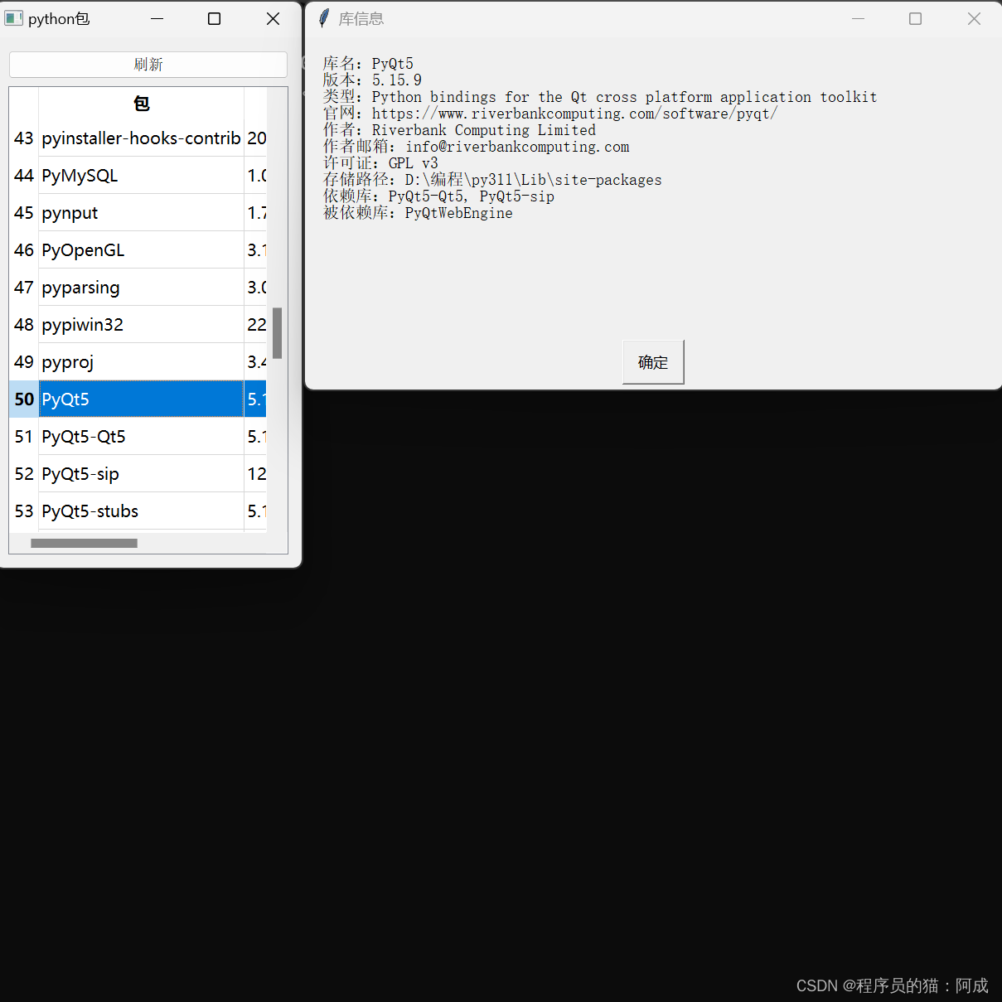Maximize the python包 window
The height and width of the screenshot is (1002, 1002).
click(214, 18)
